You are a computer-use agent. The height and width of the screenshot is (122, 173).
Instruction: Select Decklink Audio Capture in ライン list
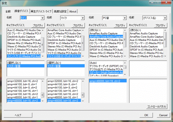pos(24,37)
